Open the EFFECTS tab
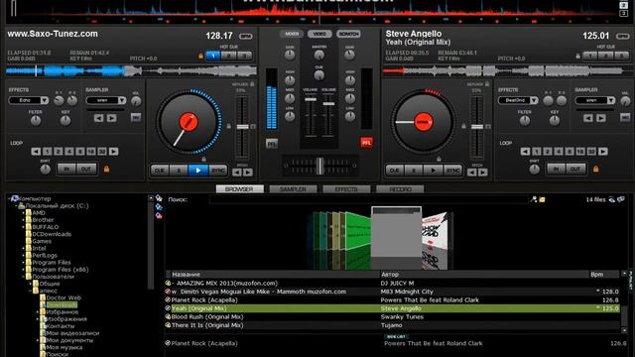This screenshot has width=635, height=357. coord(346,189)
